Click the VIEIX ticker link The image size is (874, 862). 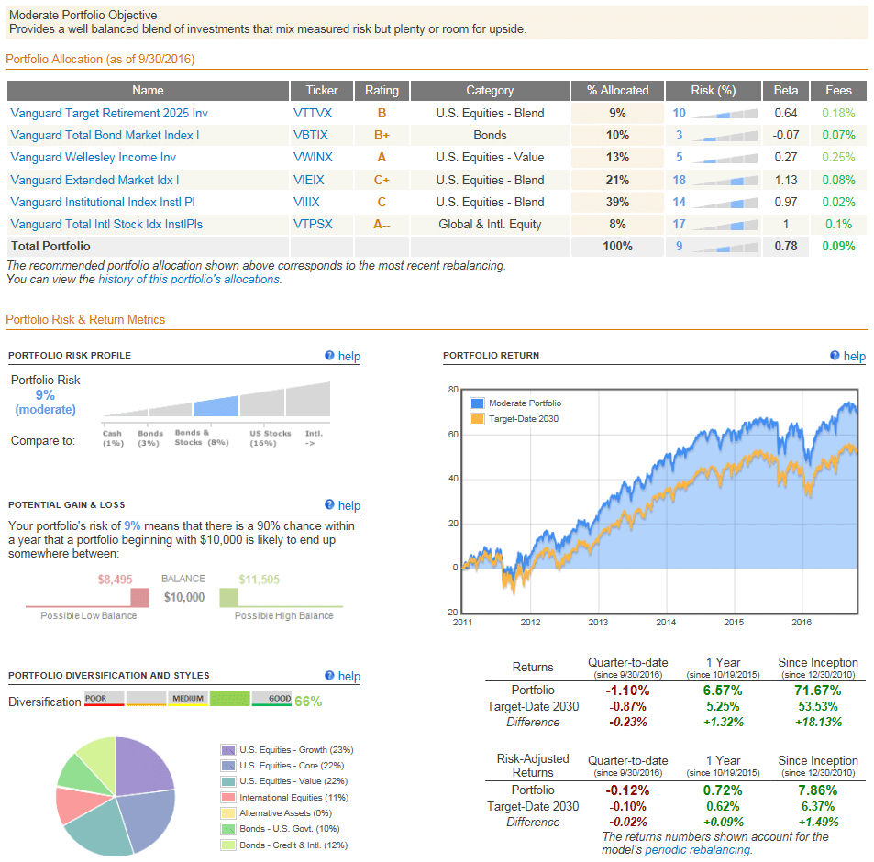(x=309, y=180)
